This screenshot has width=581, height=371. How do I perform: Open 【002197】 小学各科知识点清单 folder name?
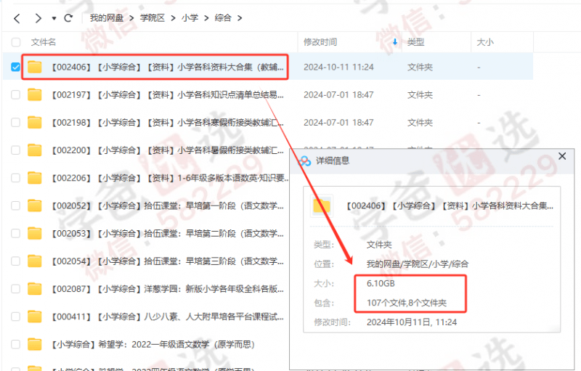pyautogui.click(x=167, y=95)
